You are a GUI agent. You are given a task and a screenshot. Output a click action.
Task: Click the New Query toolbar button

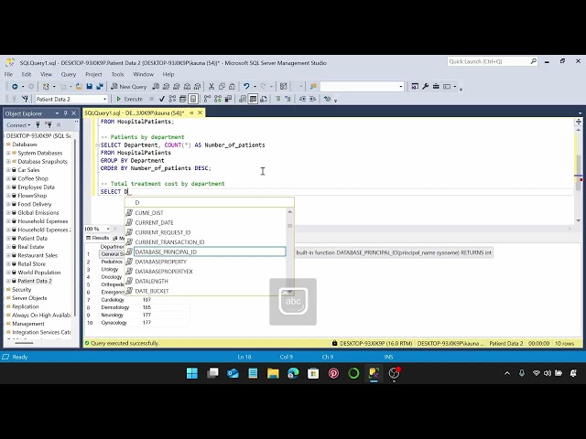click(128, 87)
